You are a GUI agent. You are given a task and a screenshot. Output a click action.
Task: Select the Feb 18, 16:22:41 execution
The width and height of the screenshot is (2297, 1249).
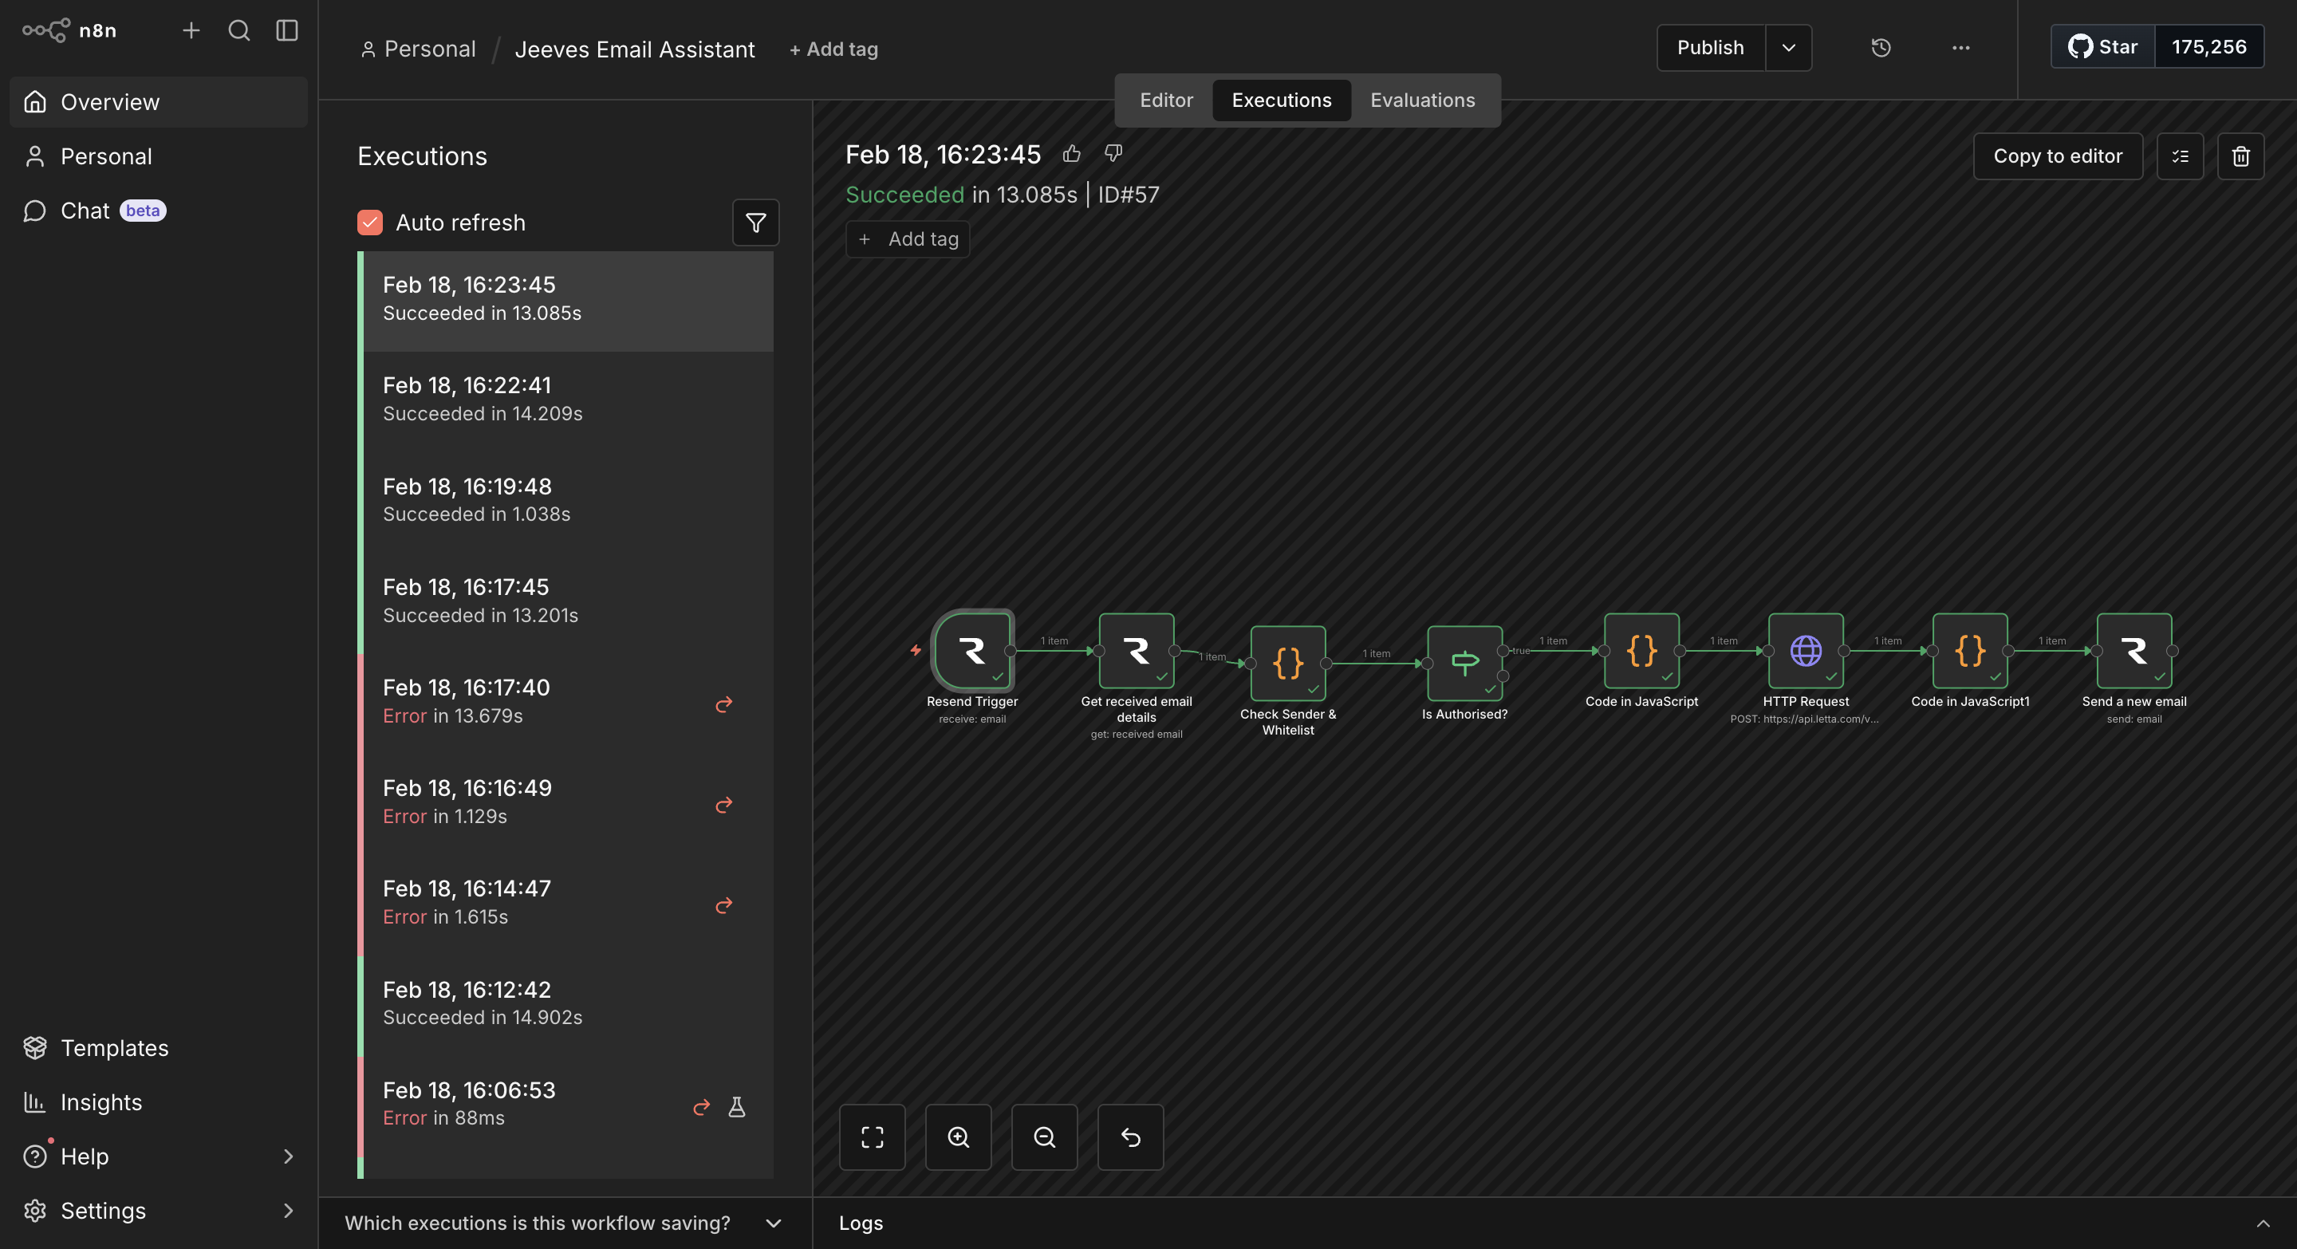click(x=567, y=400)
